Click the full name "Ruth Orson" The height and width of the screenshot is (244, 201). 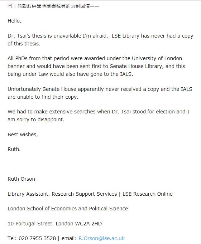[21, 179]
